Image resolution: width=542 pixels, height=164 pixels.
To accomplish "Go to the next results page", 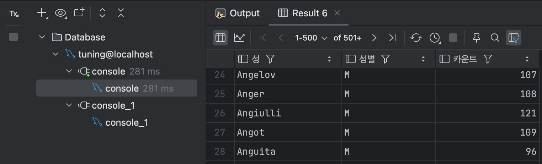I will coord(374,38).
